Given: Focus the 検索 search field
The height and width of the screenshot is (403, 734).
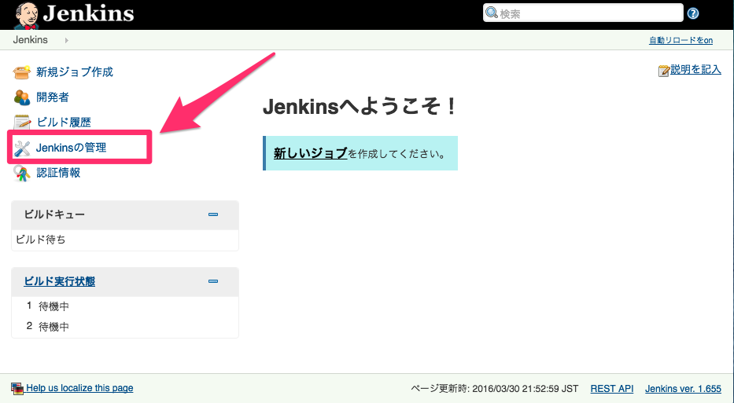Looking at the screenshot, I should pos(583,13).
